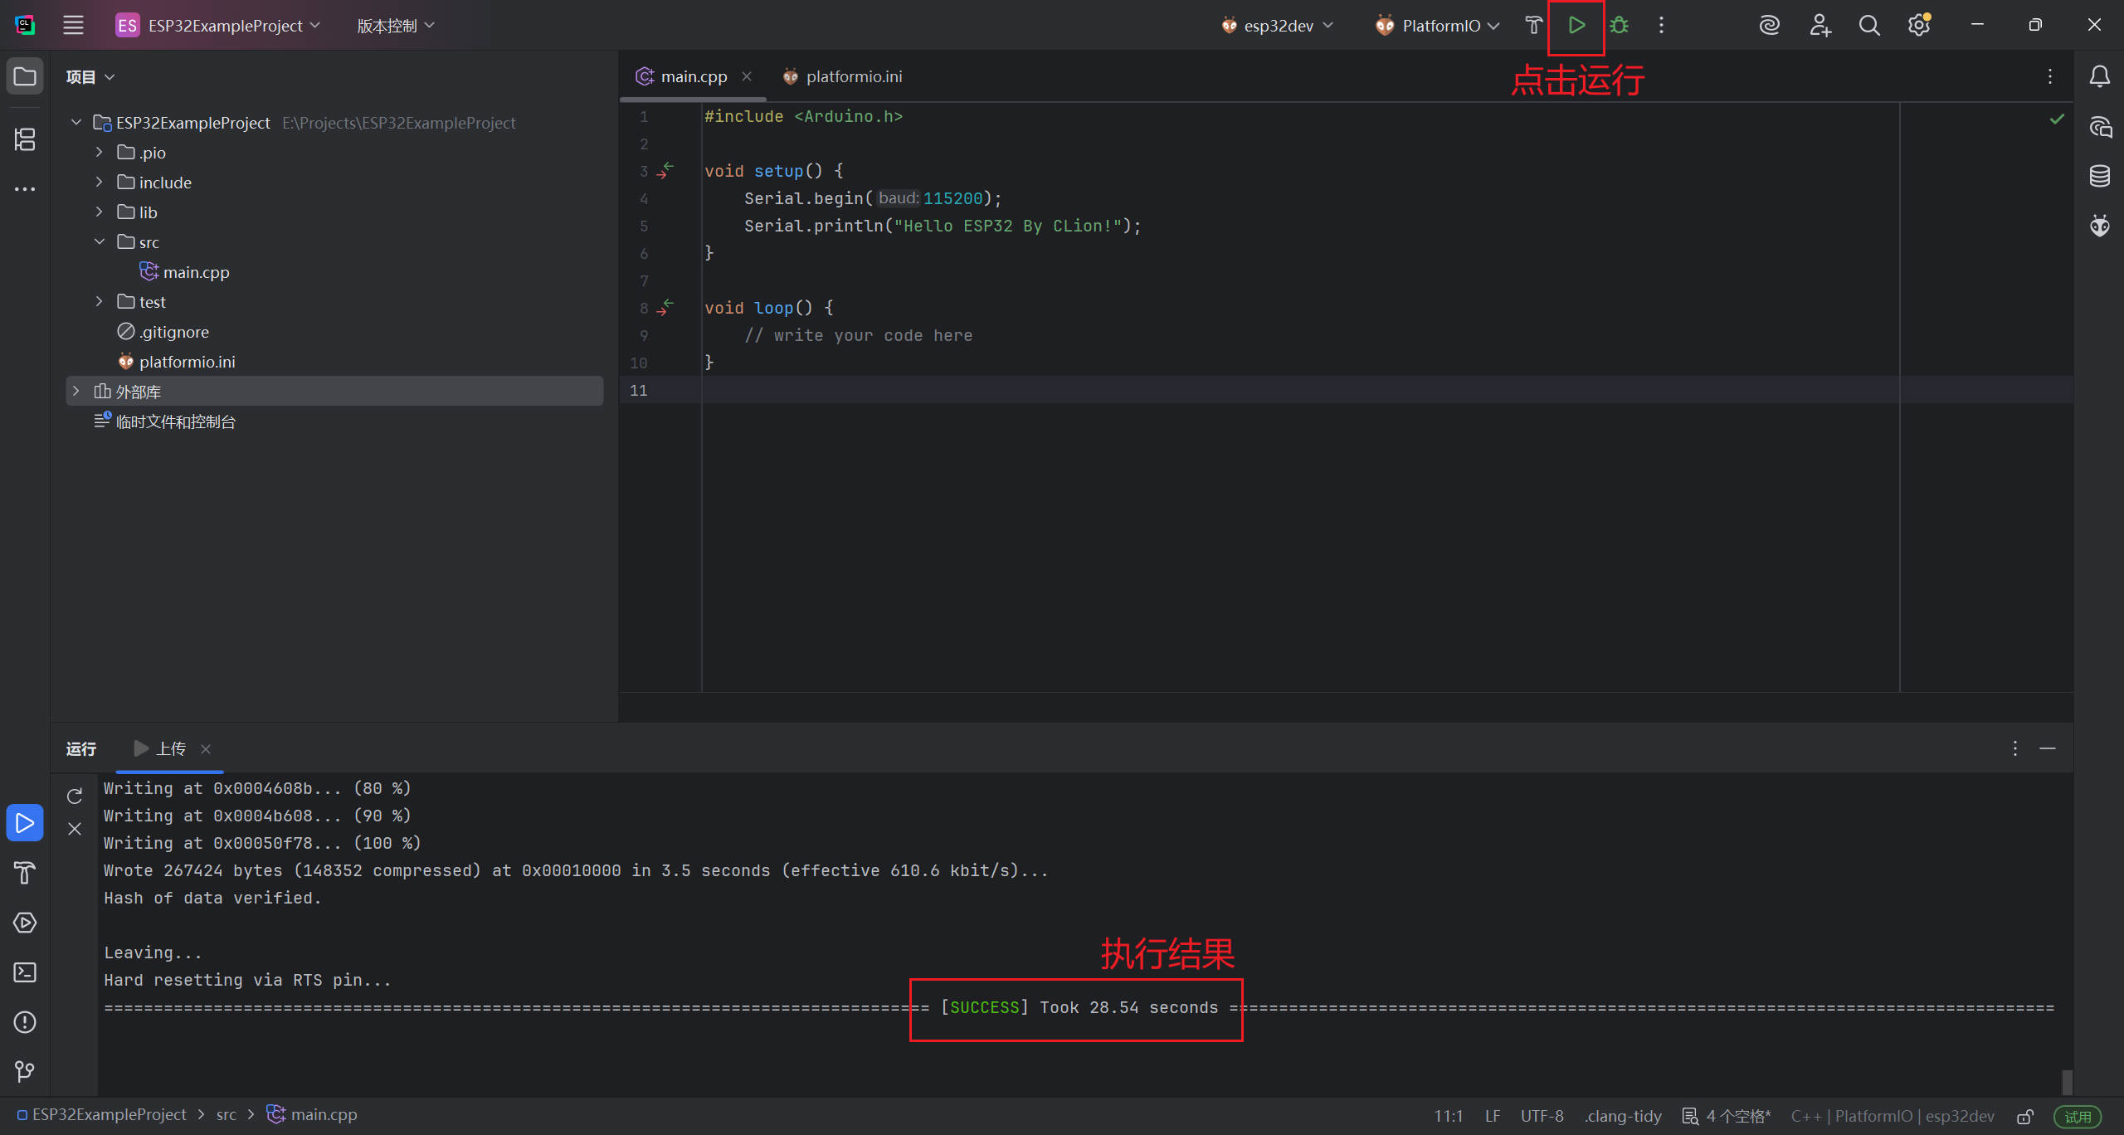This screenshot has width=2124, height=1135.
Task: Click the UTF-8 encoding in status bar
Action: click(x=1542, y=1116)
